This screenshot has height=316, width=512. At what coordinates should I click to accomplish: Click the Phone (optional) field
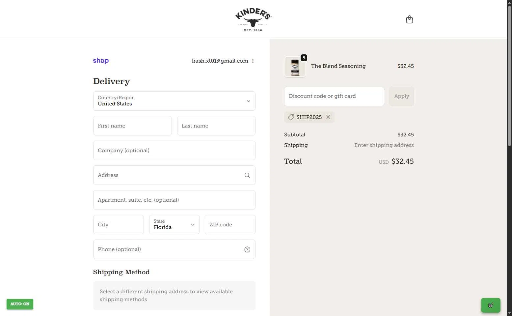tap(174, 249)
